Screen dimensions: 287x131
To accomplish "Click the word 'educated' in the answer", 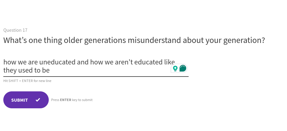I will tap(148, 62).
